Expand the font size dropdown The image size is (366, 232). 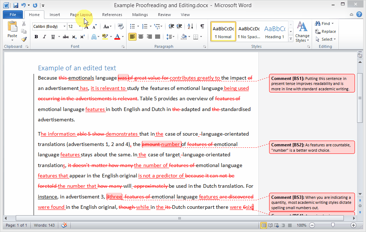(x=80, y=26)
